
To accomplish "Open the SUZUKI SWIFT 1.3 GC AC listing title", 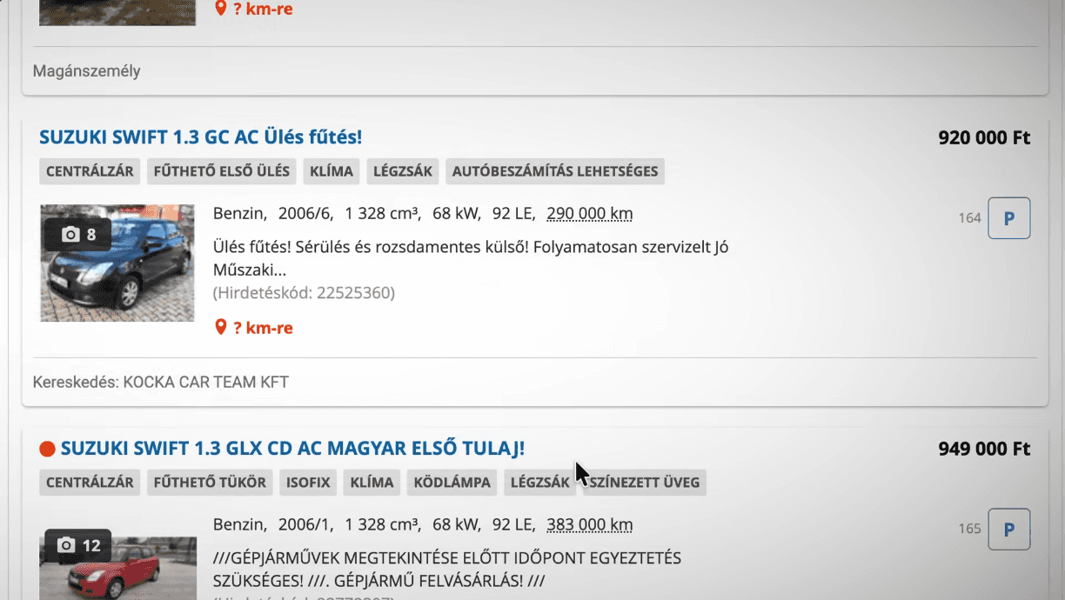I will [200, 137].
